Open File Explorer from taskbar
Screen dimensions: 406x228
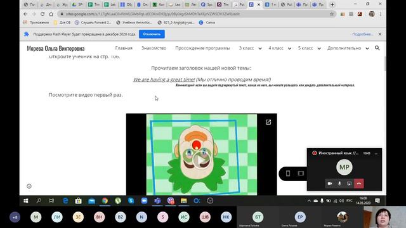[183, 201]
